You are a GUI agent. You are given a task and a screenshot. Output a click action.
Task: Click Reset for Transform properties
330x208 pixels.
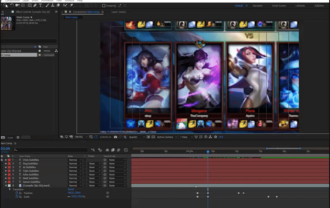coord(71,189)
